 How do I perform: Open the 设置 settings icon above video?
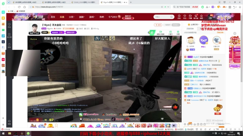178,33
